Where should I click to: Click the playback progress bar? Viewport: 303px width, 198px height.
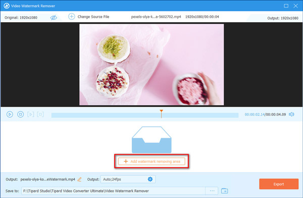[x=145, y=115]
